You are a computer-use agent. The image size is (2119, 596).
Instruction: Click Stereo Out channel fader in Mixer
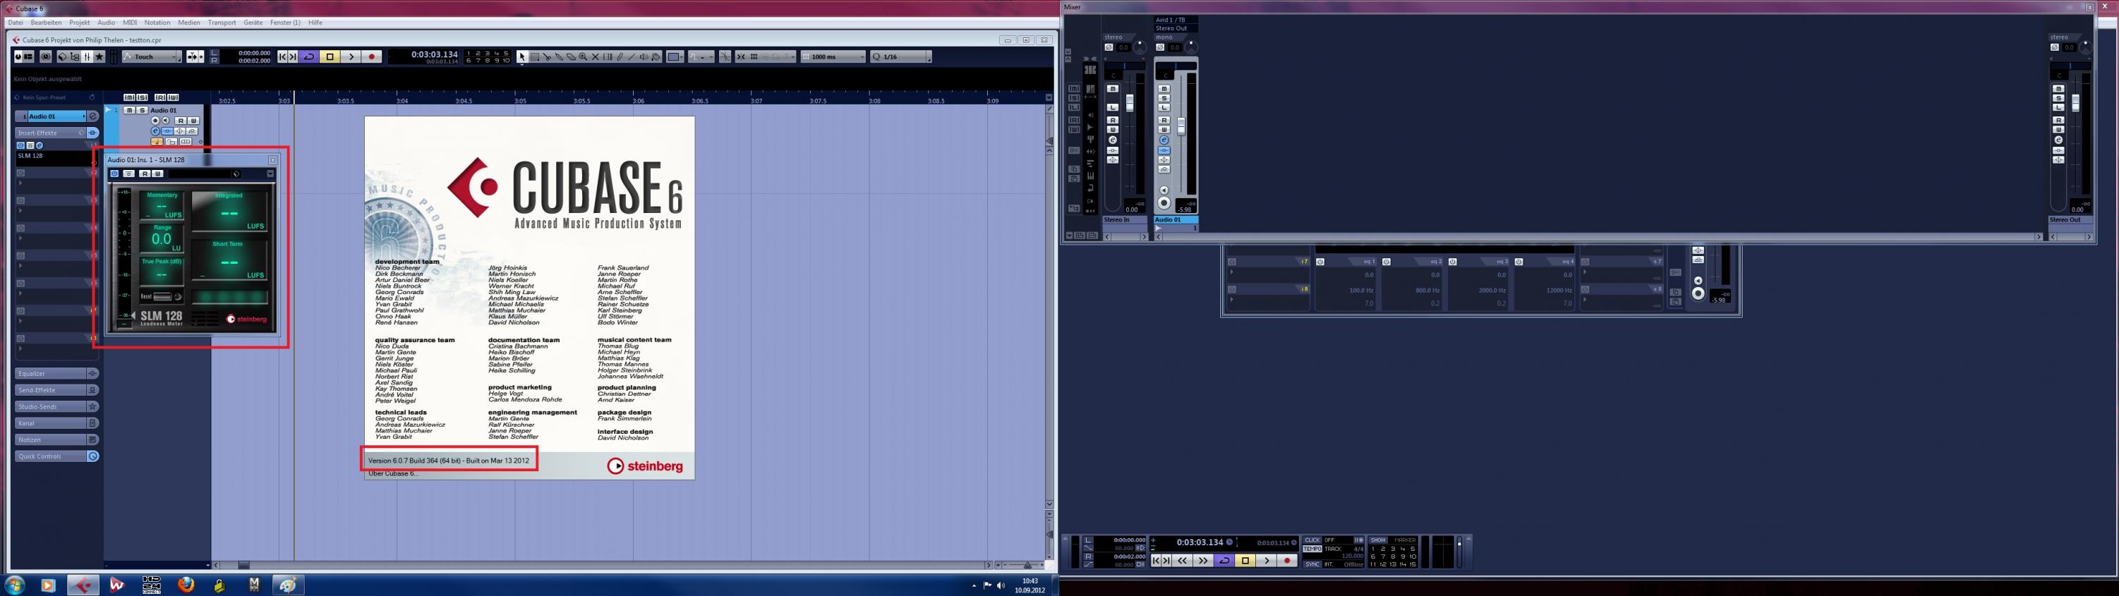[2075, 104]
